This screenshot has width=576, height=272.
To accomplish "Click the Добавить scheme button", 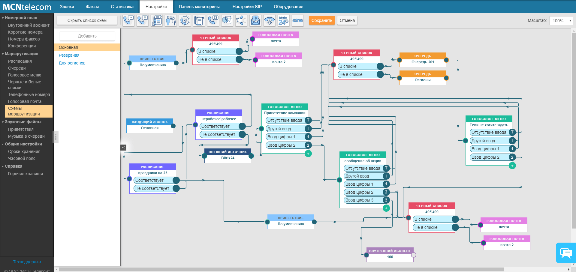I will 87,36.
